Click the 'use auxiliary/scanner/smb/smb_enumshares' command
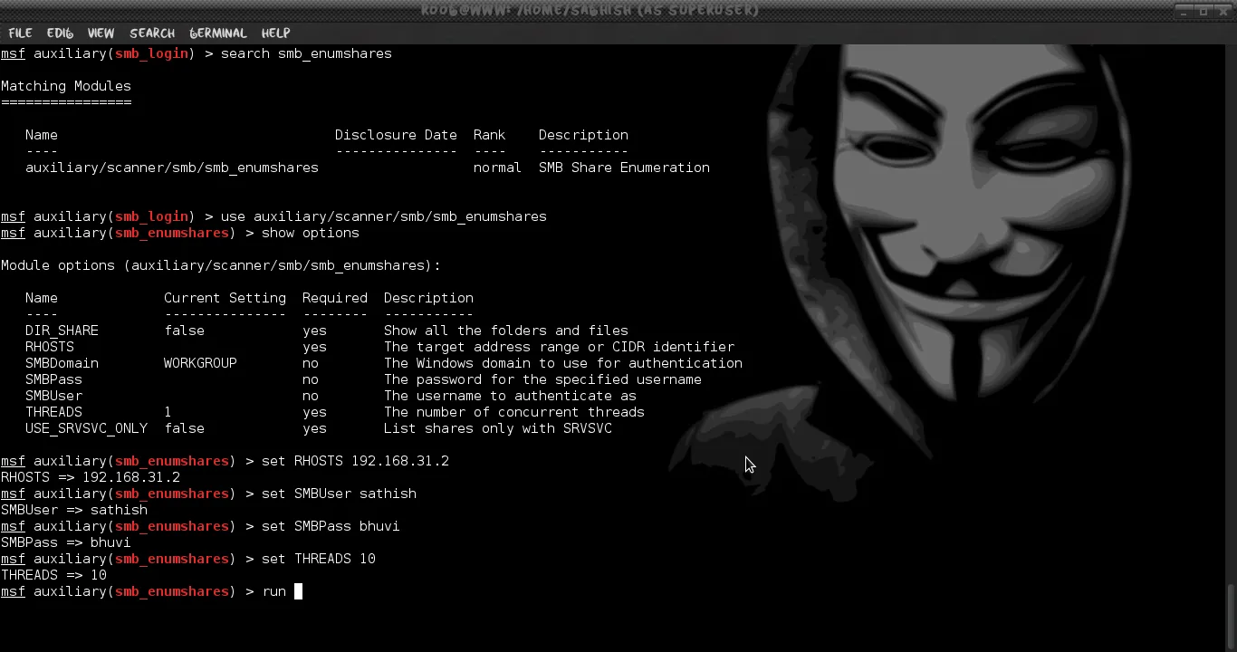This screenshot has width=1237, height=652. coord(384,216)
